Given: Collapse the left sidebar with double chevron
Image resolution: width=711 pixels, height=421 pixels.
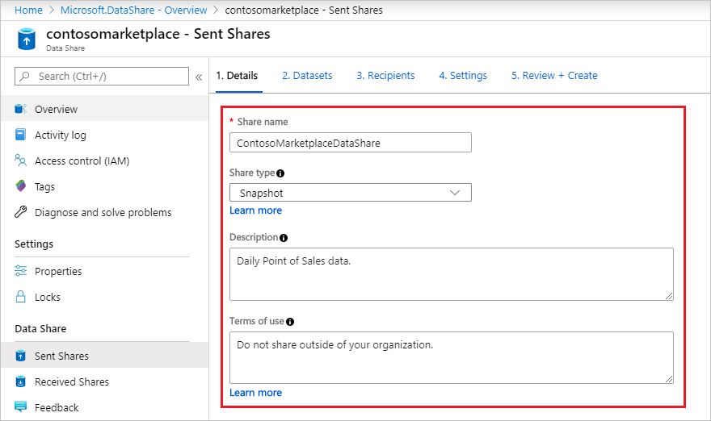Looking at the screenshot, I should pyautogui.click(x=199, y=77).
